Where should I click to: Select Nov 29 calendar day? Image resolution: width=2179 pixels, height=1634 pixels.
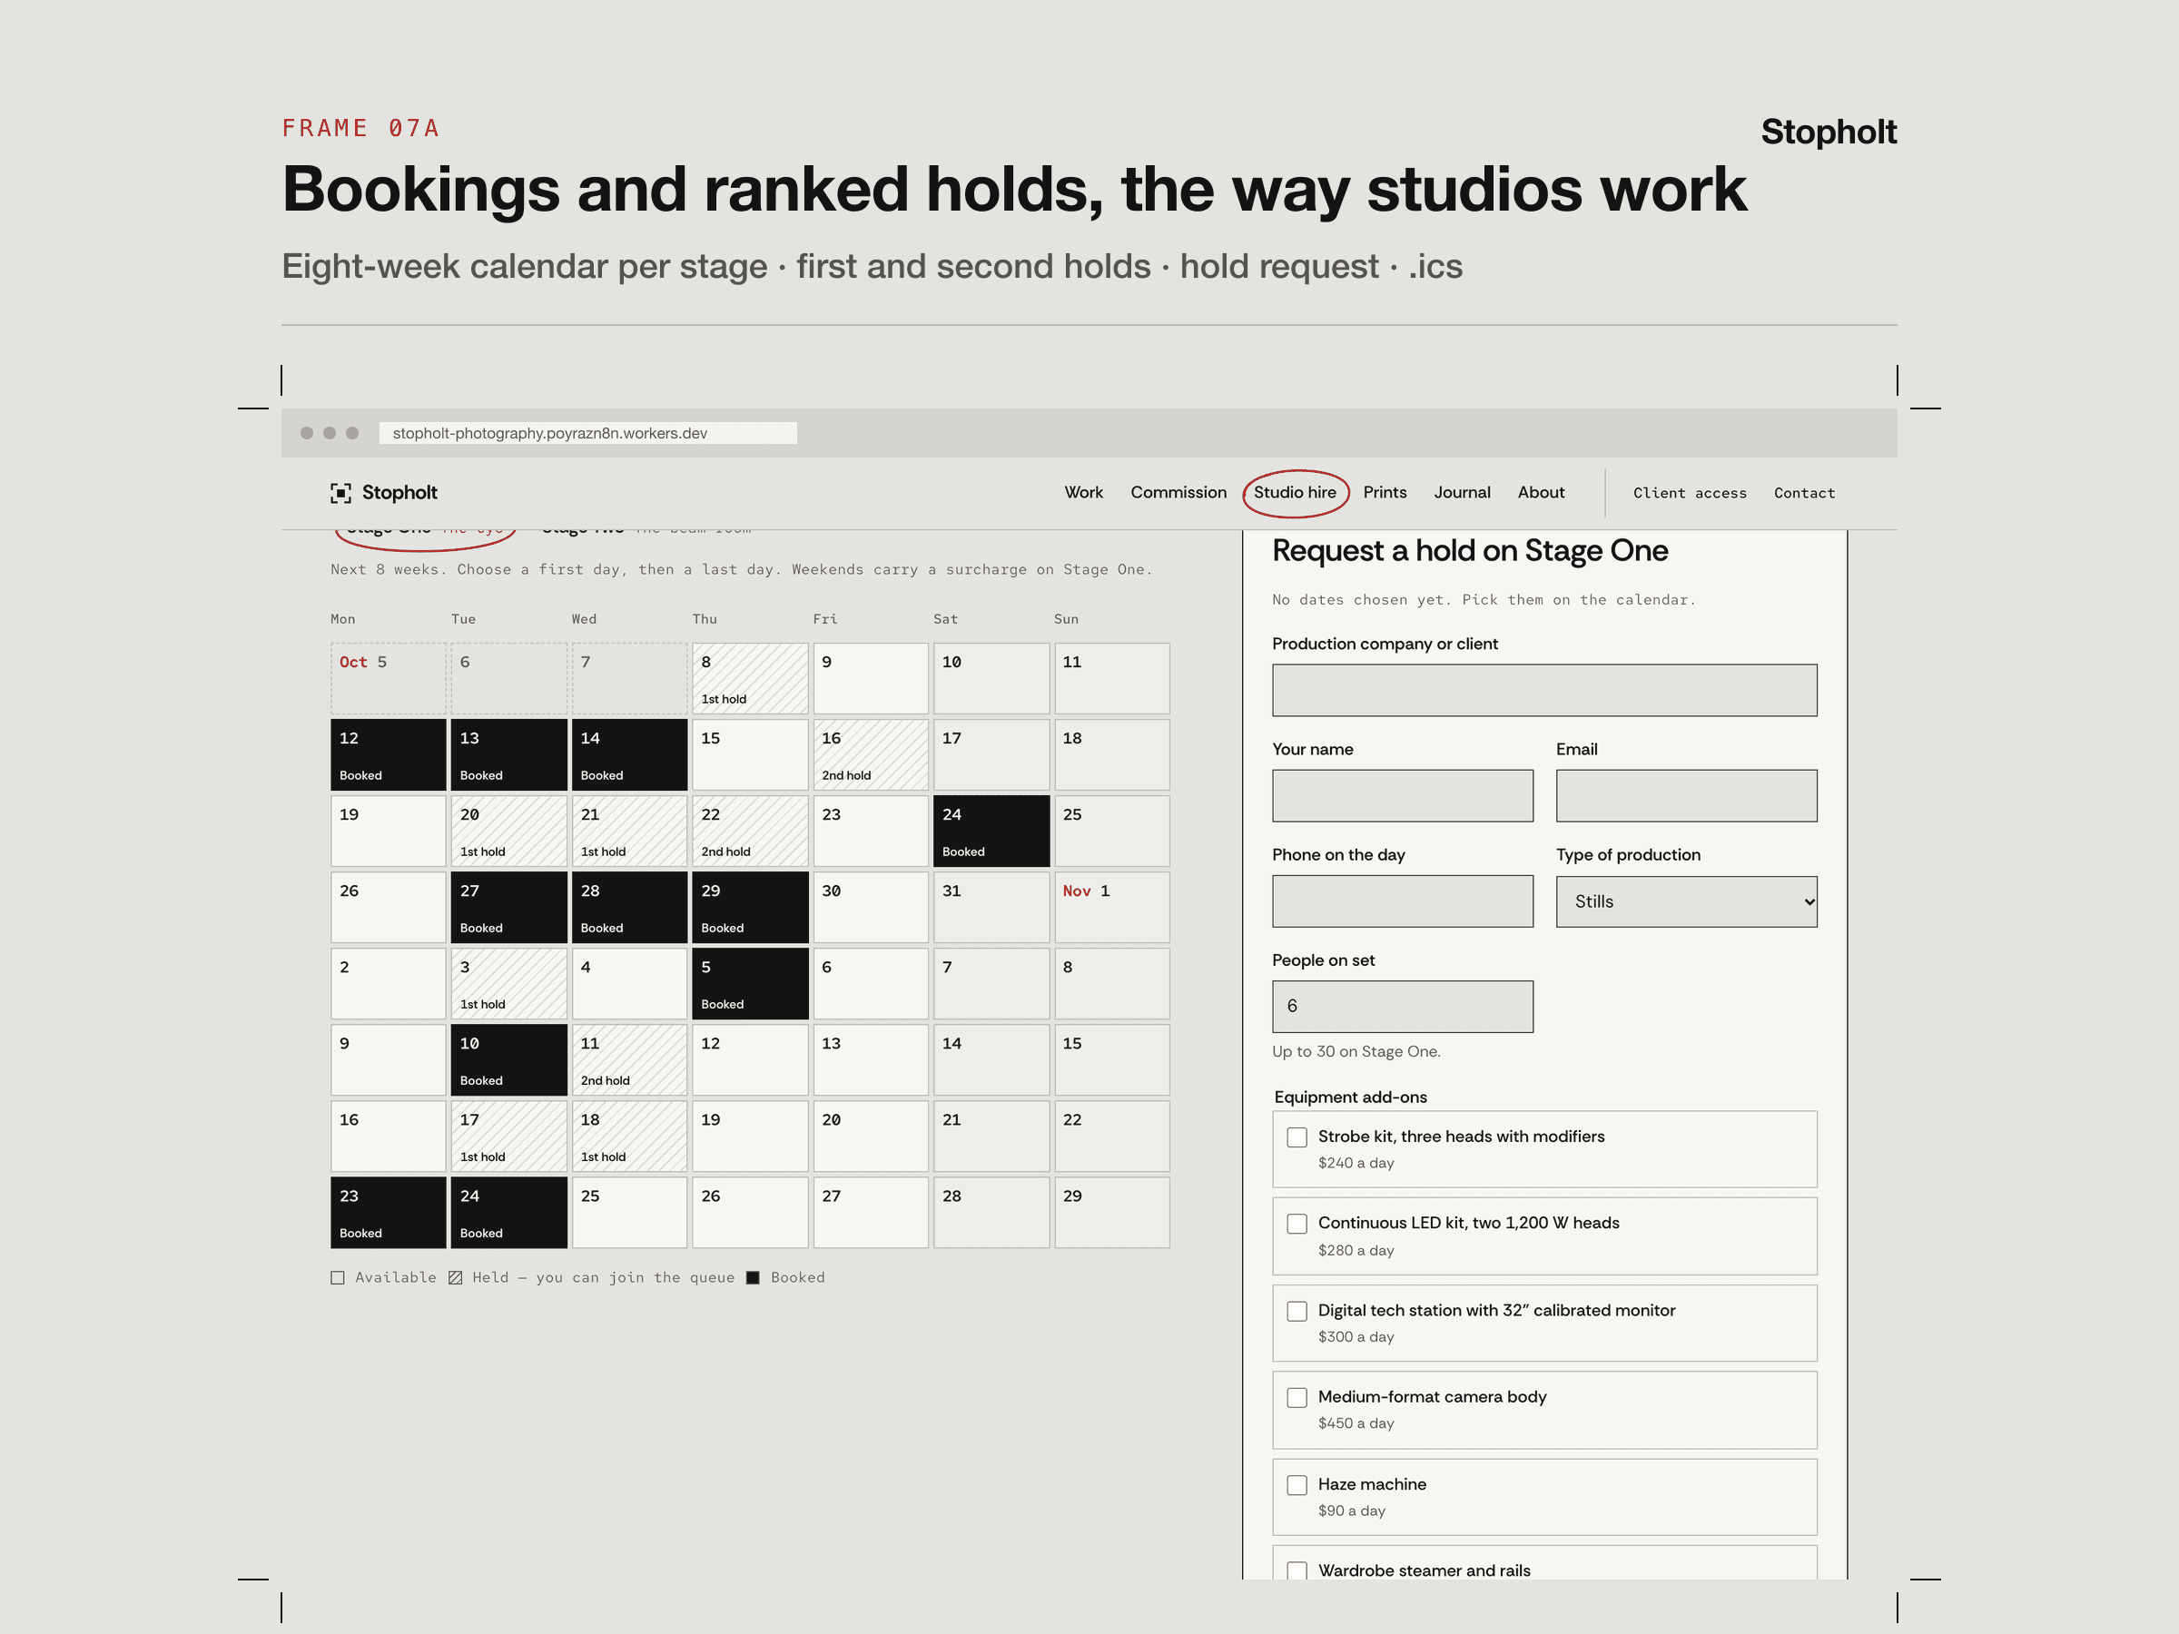pyautogui.click(x=1111, y=1213)
